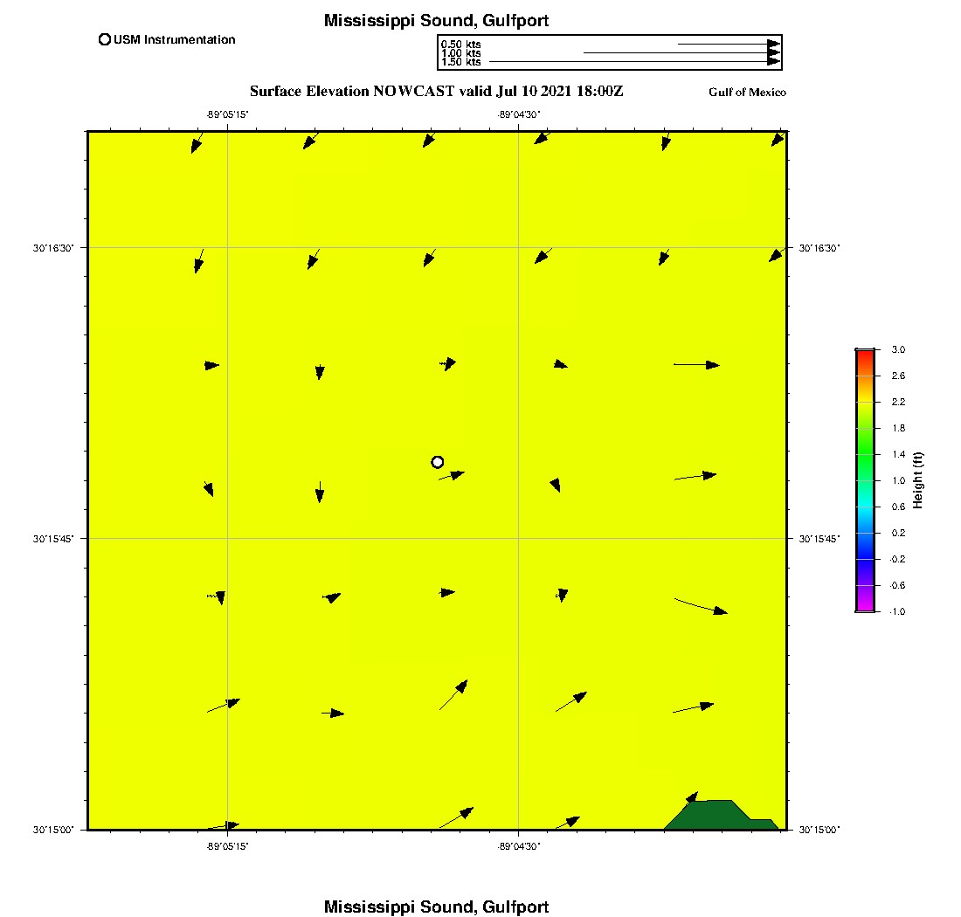Click the white instrument marker on the map
The image size is (961, 917).
[x=438, y=462]
